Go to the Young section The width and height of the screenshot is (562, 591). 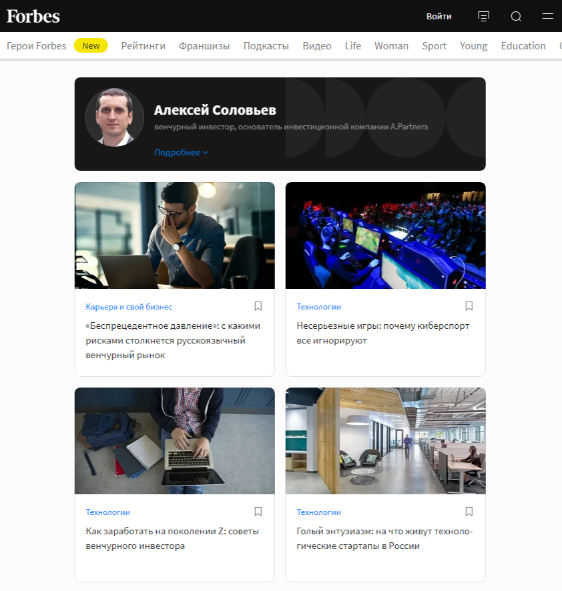[x=473, y=45]
